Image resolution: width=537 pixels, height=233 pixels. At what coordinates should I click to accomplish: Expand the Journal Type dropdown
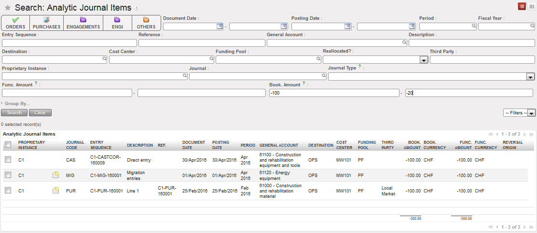[530, 76]
